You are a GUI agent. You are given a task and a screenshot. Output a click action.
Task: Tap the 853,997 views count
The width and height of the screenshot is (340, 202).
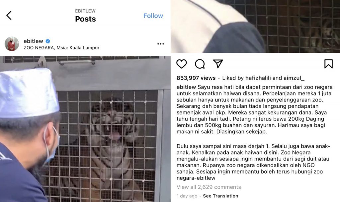196,78
